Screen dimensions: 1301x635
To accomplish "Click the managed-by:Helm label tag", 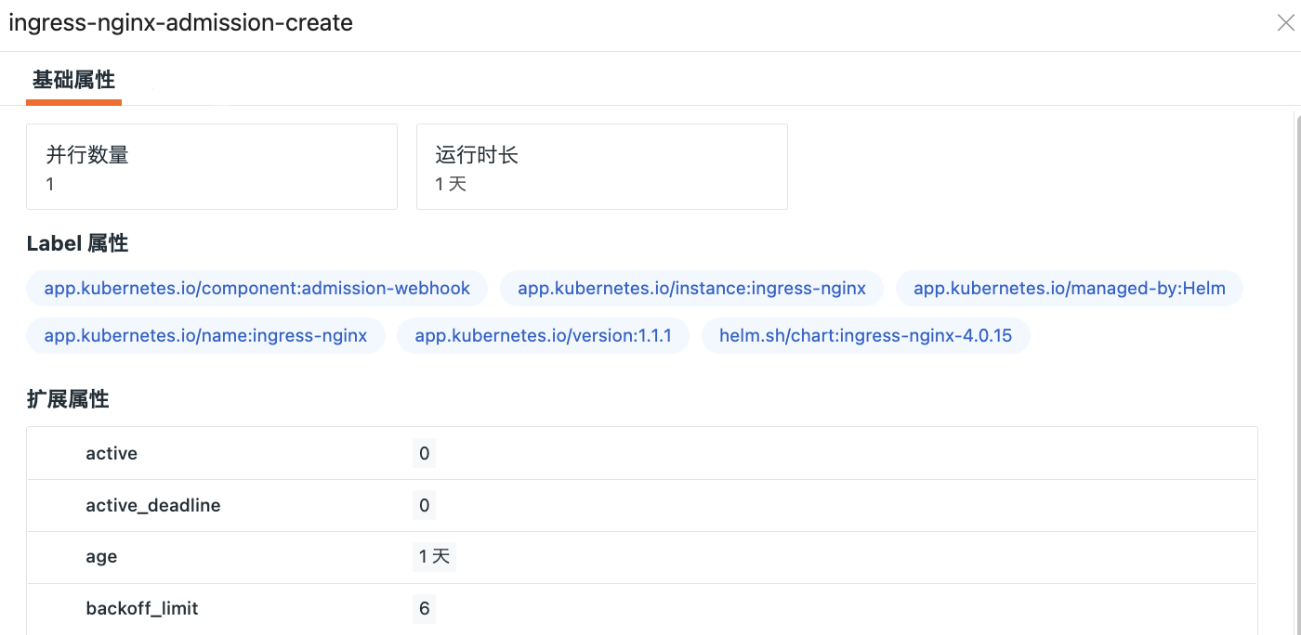I will coord(1069,289).
